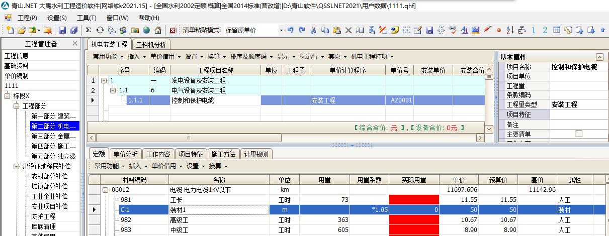609x236 pixels.
Task: Switch to the 工料机分析 tab
Action: [151, 44]
